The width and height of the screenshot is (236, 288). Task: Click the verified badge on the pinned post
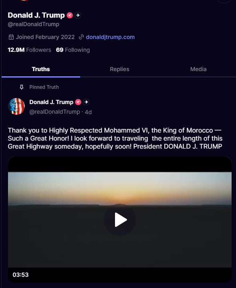[x=78, y=102]
